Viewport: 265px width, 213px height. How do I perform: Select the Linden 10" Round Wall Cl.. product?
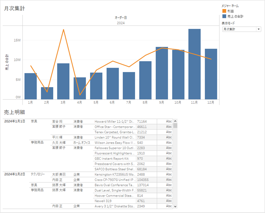pyautogui.click(x=114, y=137)
